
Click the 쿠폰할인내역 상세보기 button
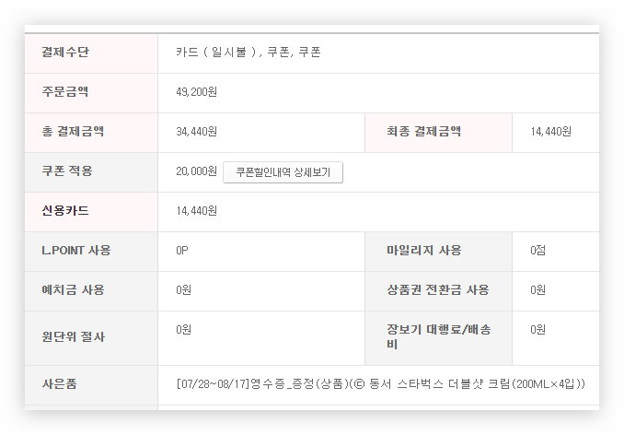point(283,171)
